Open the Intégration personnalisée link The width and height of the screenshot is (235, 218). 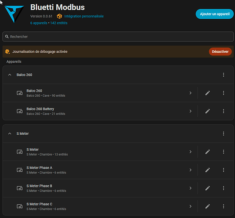(x=84, y=16)
